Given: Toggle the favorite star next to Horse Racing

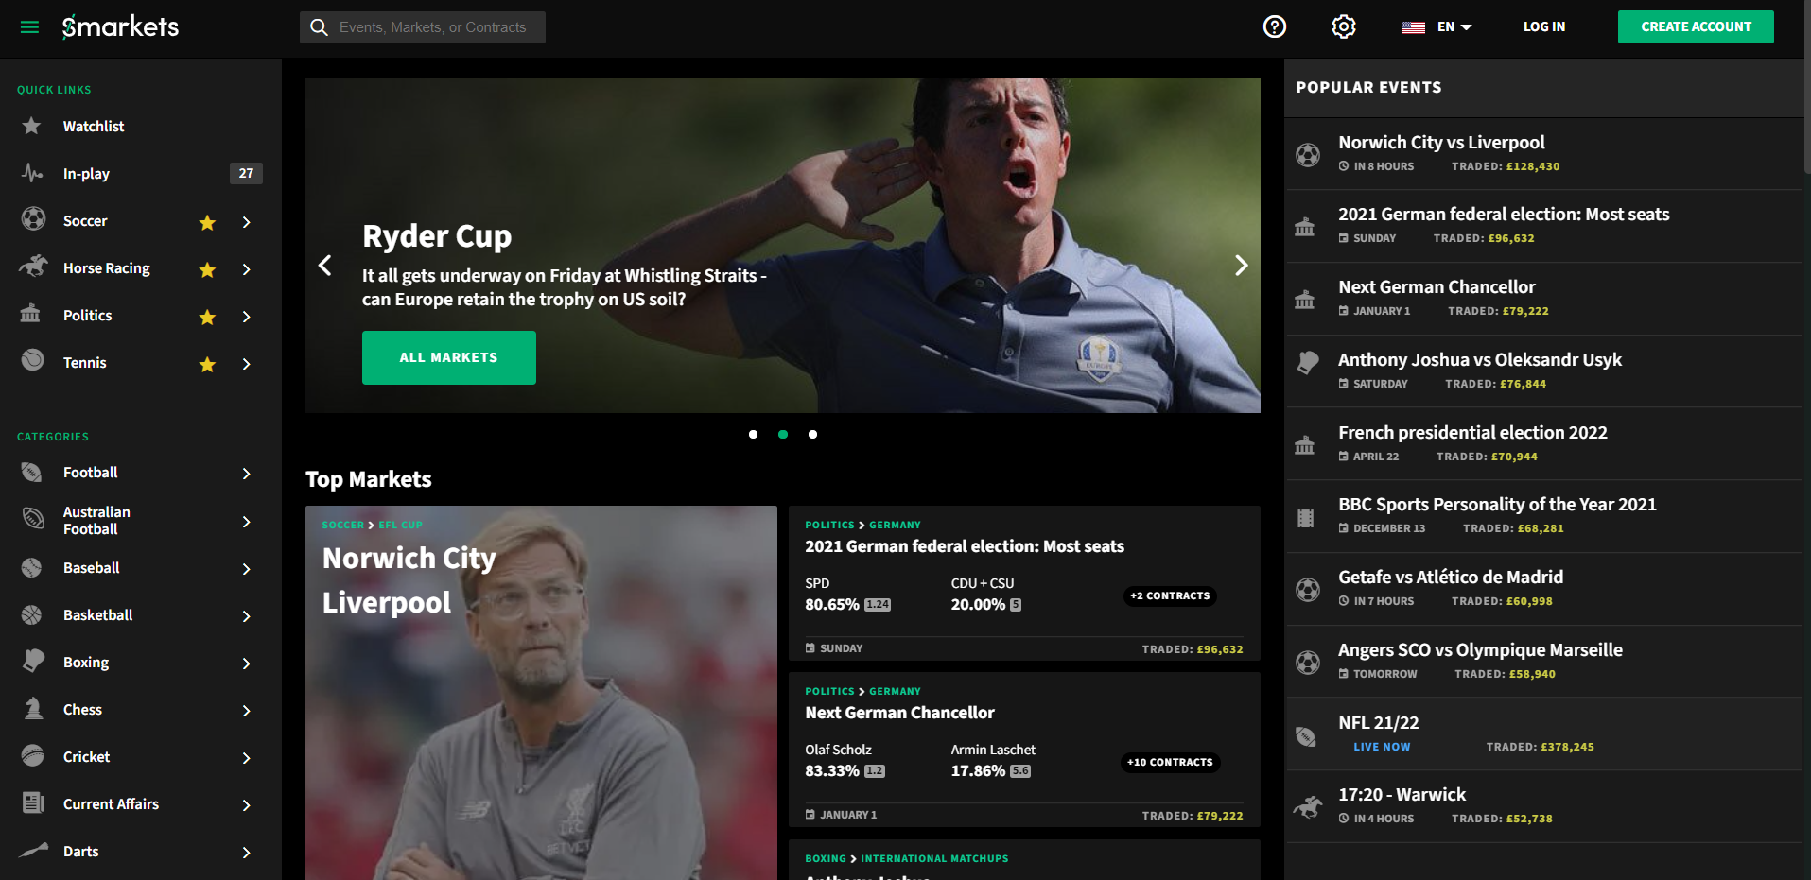Looking at the screenshot, I should (x=207, y=269).
